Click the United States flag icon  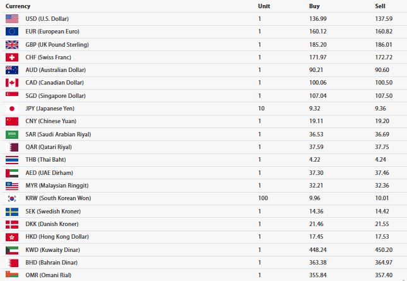pos(12,18)
